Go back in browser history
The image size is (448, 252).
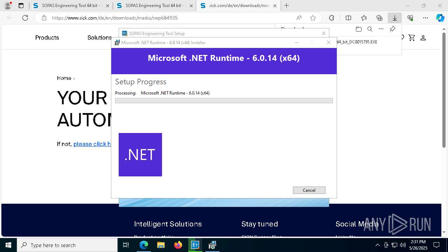(10, 18)
